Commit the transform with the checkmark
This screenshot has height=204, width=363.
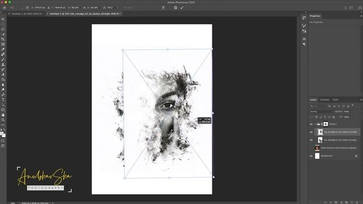point(182,7)
